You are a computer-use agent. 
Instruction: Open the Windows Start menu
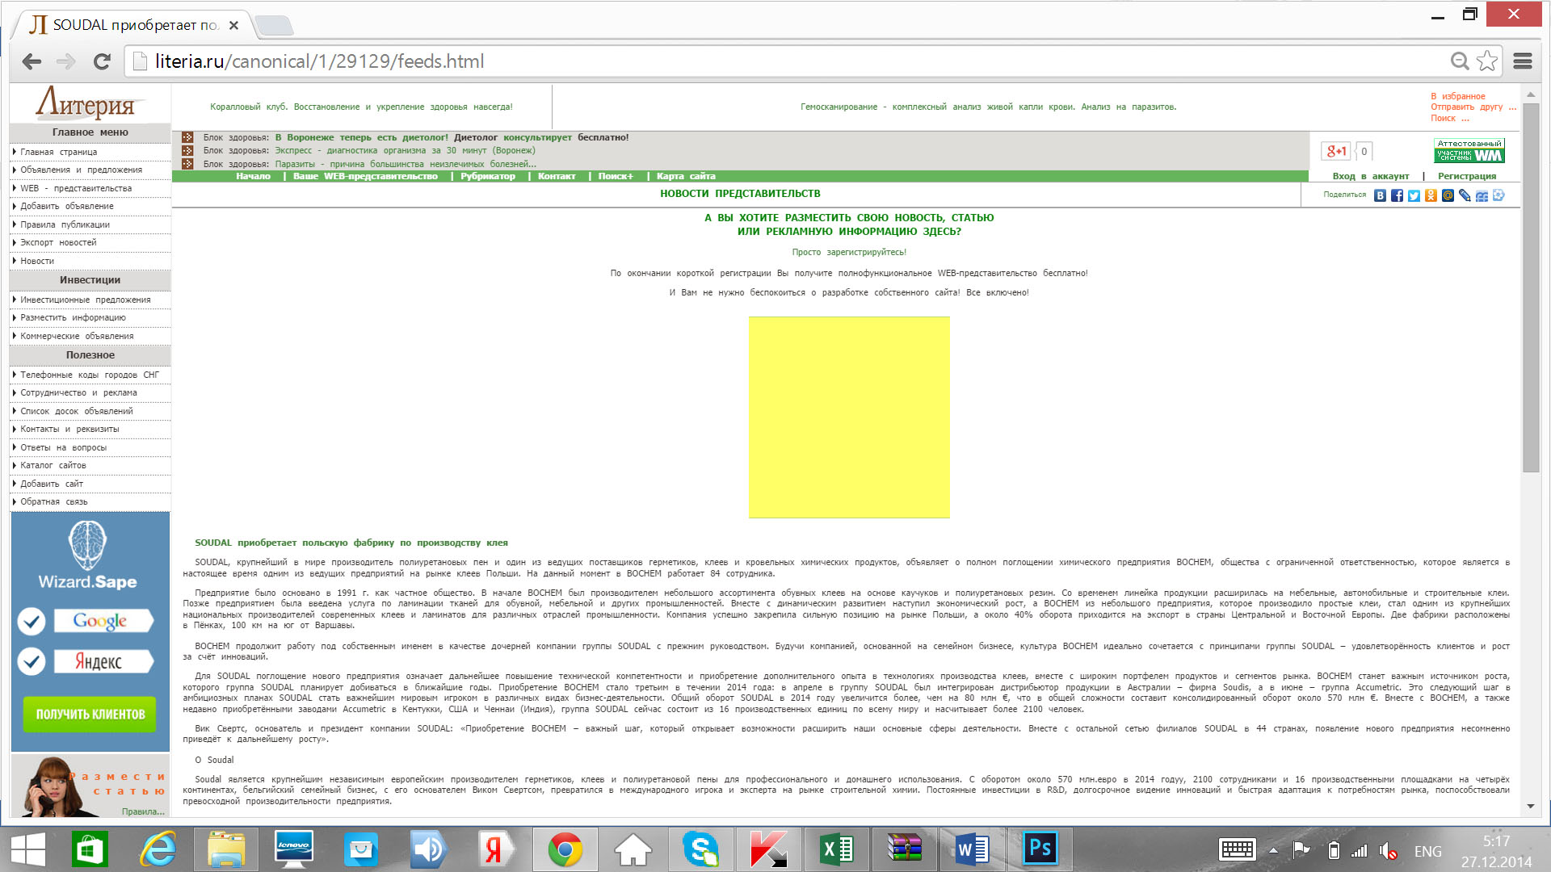pyautogui.click(x=28, y=849)
